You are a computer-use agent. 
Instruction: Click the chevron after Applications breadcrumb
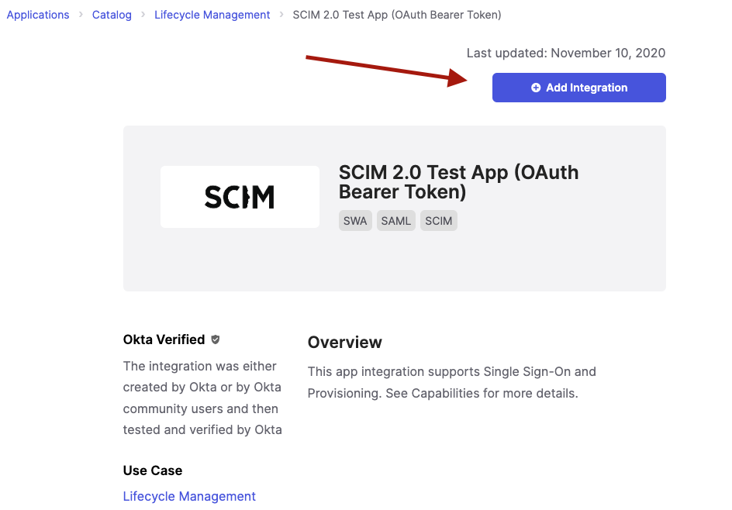80,14
